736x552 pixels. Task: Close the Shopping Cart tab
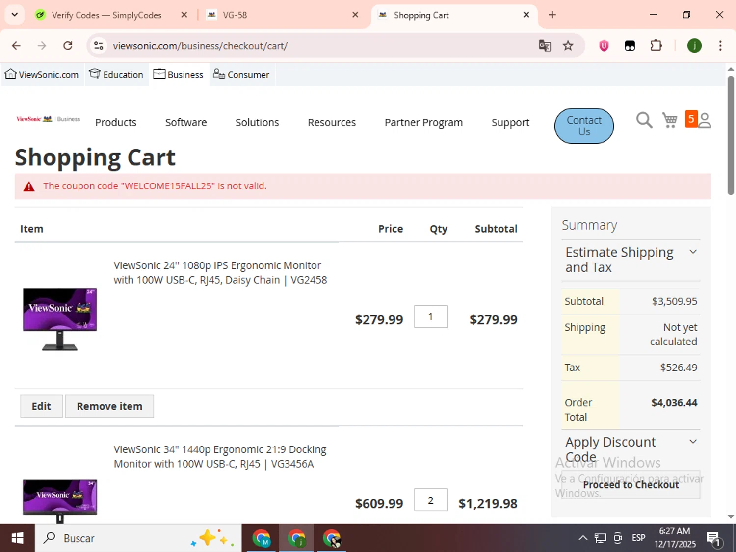click(526, 15)
